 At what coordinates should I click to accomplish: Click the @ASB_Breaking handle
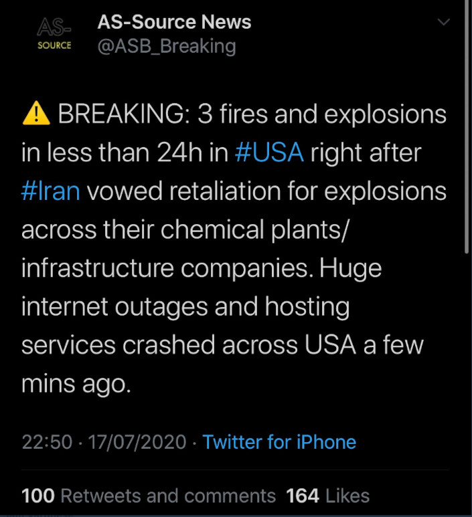pos(167,46)
